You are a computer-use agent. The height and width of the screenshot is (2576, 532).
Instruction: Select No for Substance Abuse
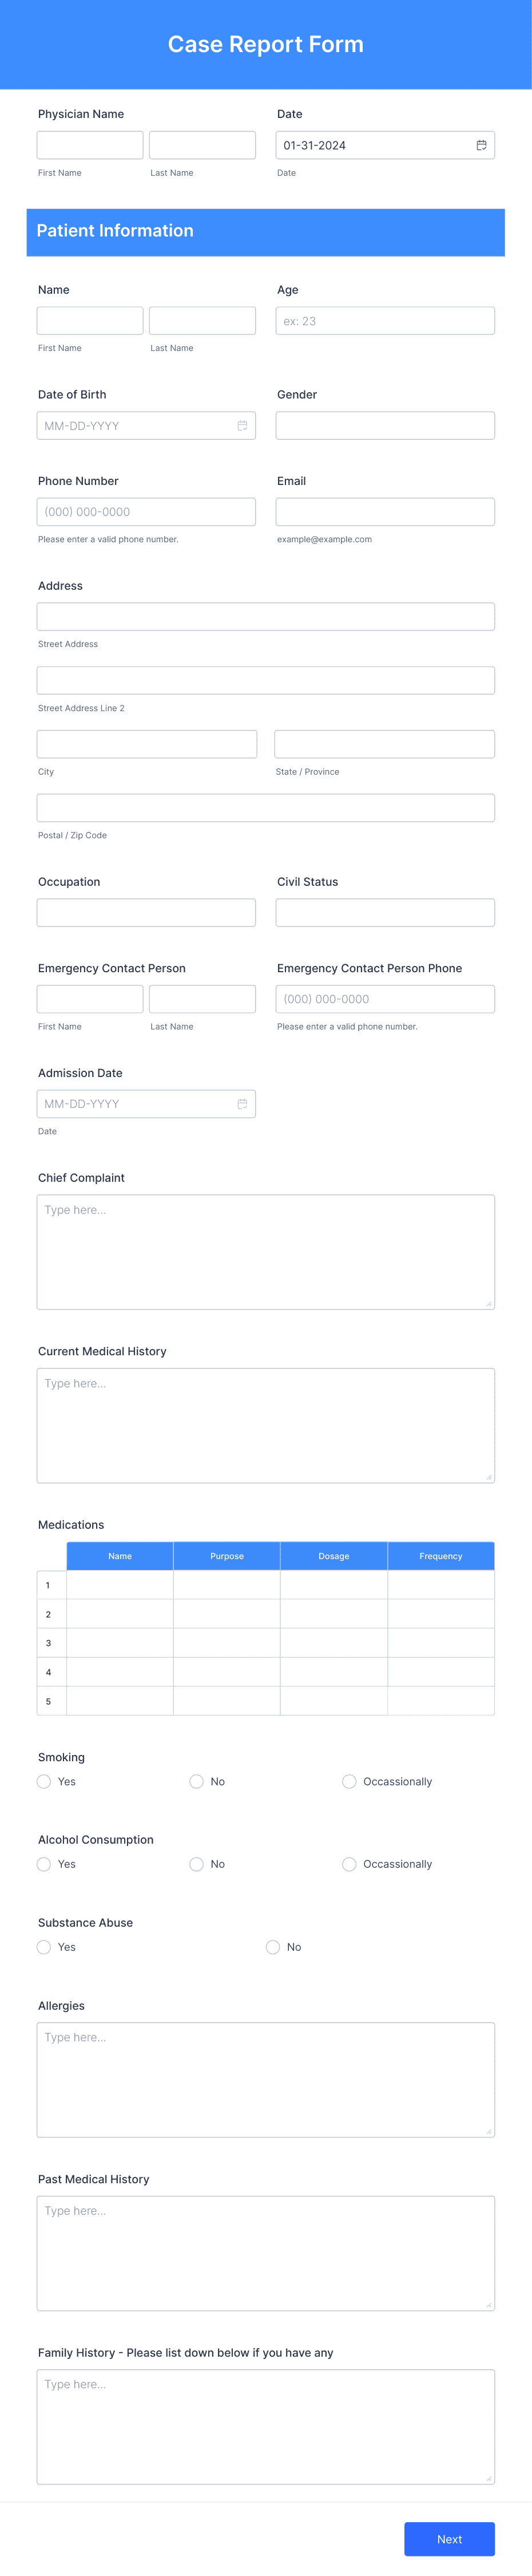pos(273,1947)
